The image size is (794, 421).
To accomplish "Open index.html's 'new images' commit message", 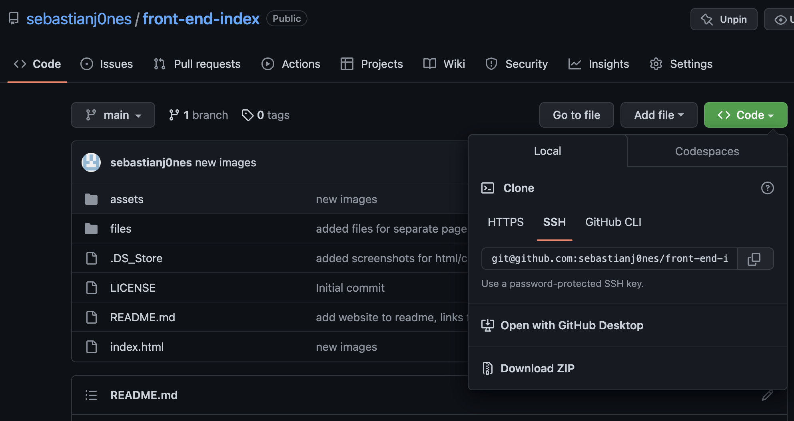I will click(x=347, y=347).
